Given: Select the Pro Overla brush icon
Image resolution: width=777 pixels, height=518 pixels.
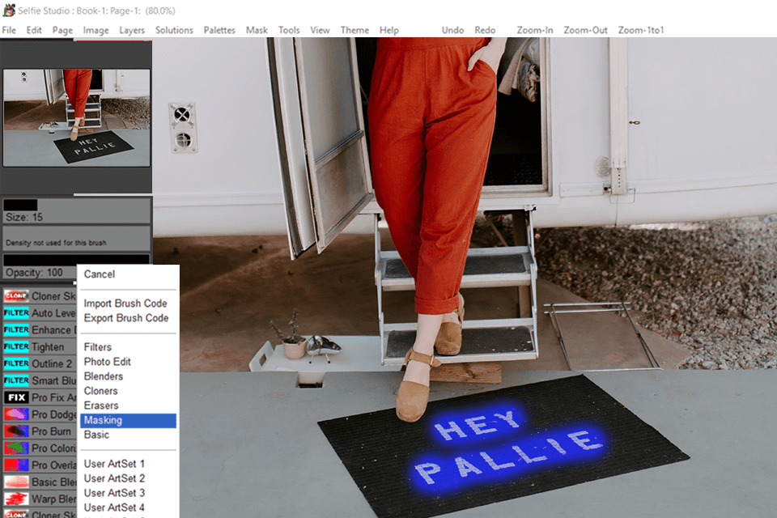Looking at the screenshot, I should [x=16, y=465].
